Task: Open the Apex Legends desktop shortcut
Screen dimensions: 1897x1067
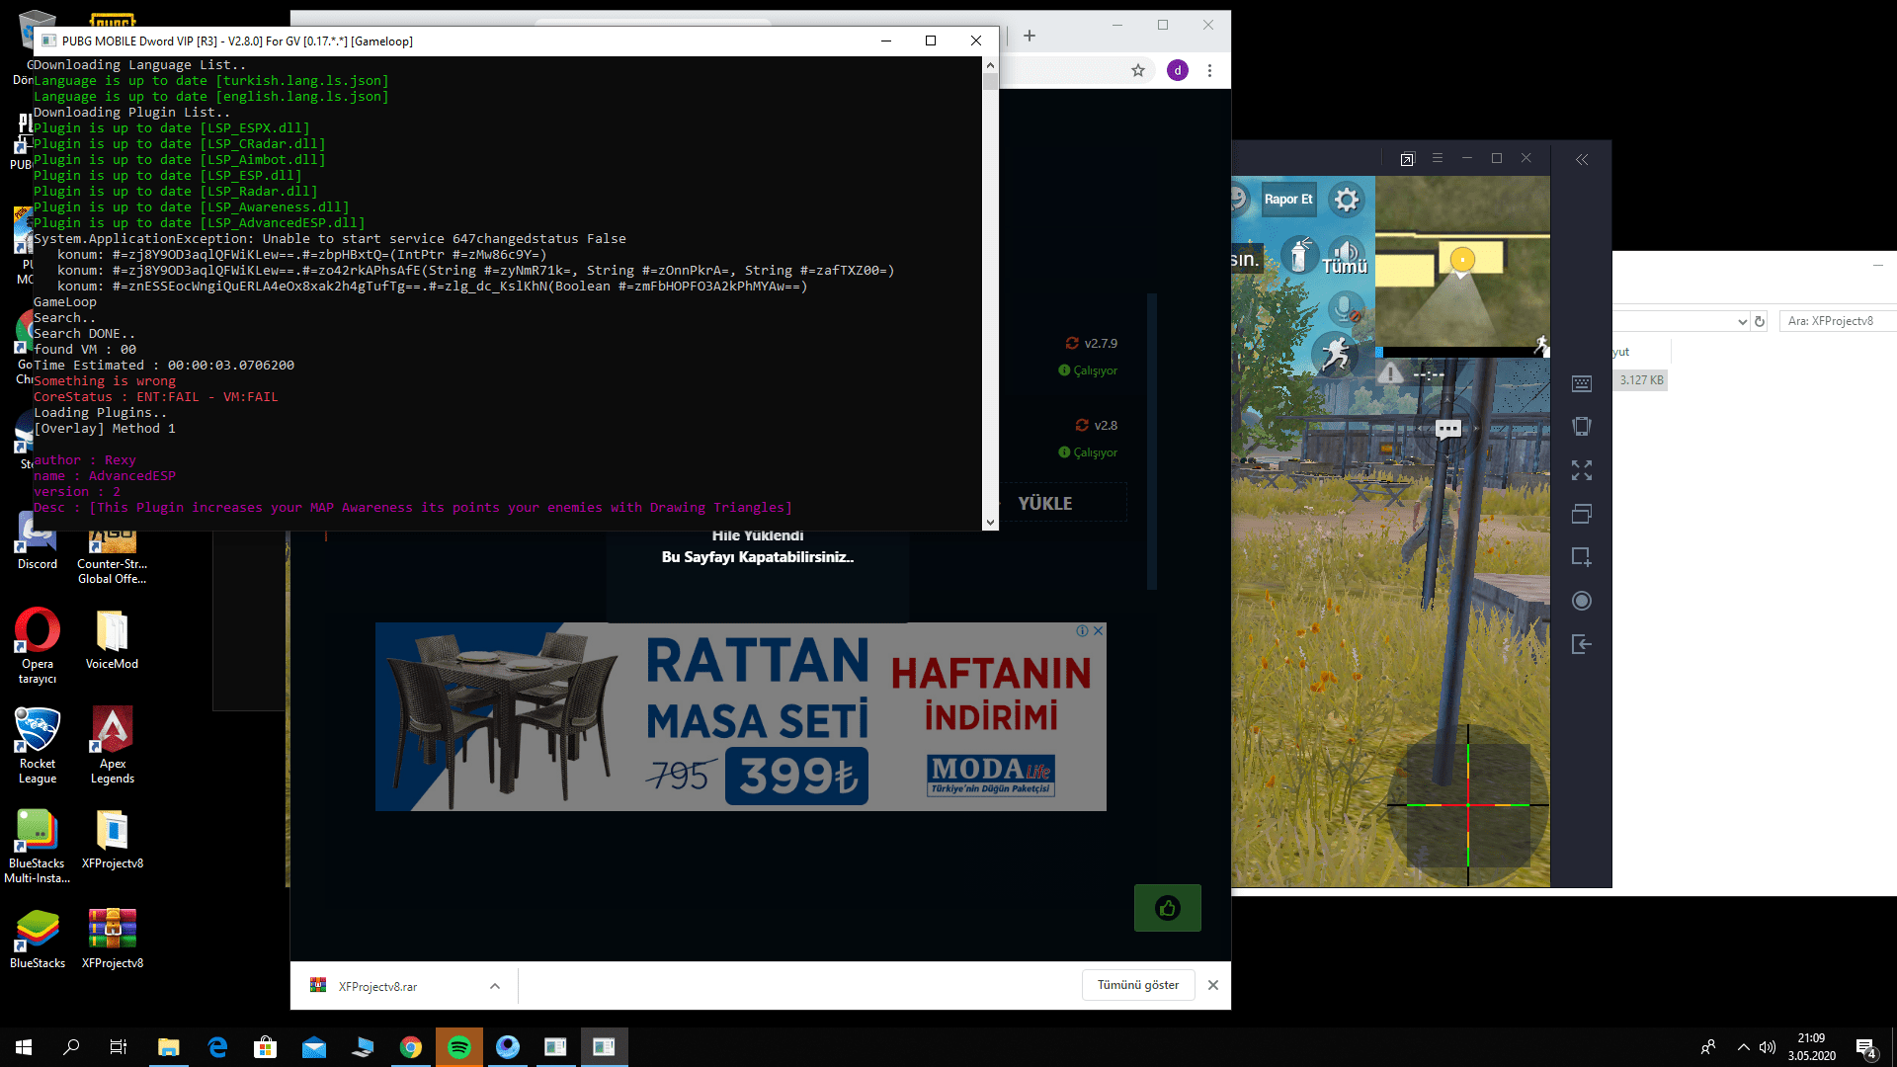Action: pos(113,746)
